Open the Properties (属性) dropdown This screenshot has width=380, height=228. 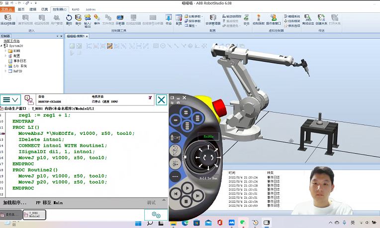click(x=191, y=26)
